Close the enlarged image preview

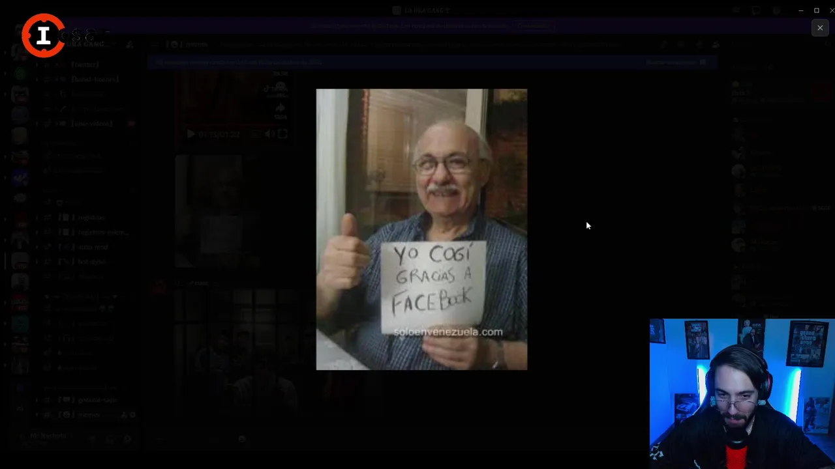pyautogui.click(x=820, y=27)
